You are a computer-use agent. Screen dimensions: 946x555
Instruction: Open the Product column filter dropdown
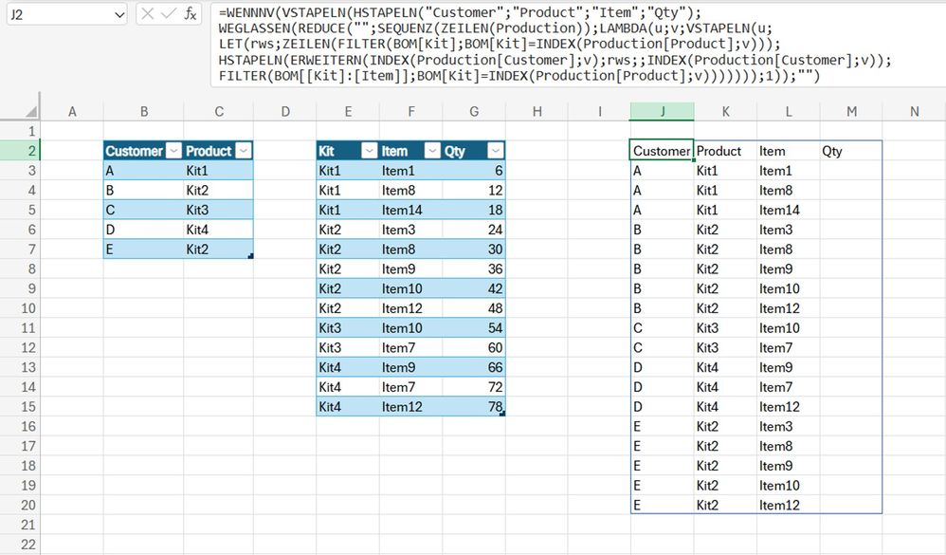pyautogui.click(x=244, y=151)
